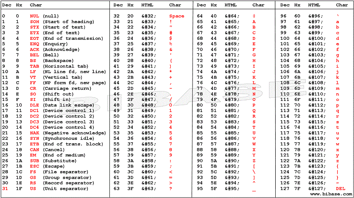Viewport: 354px width, 198px height.
Task: Click the red DEL entry
Action: tap(339, 188)
